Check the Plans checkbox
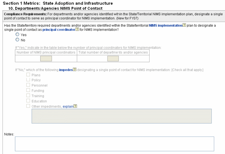225x154 pixels. click(28, 75)
